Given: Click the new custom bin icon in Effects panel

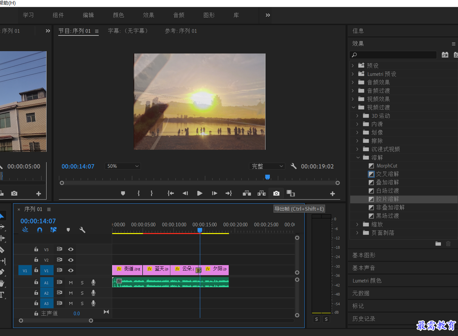Looking at the screenshot, I should (x=438, y=244).
